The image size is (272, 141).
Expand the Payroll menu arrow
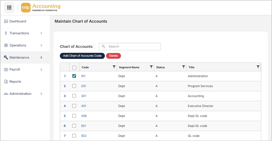point(41,70)
